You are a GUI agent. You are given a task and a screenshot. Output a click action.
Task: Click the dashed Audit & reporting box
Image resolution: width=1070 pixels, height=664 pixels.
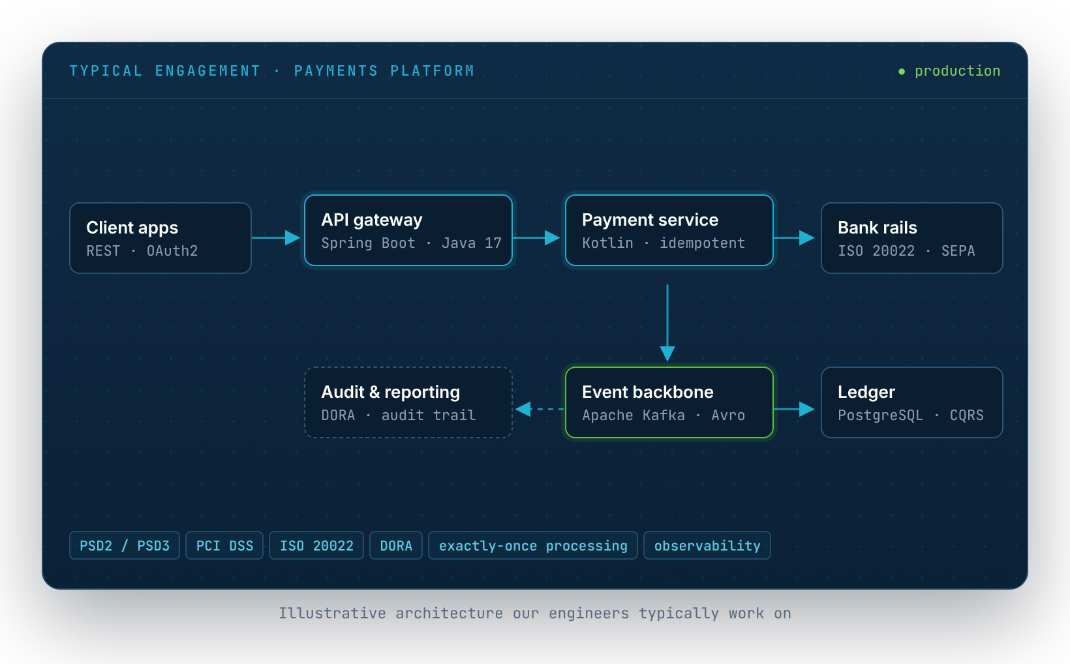408,402
